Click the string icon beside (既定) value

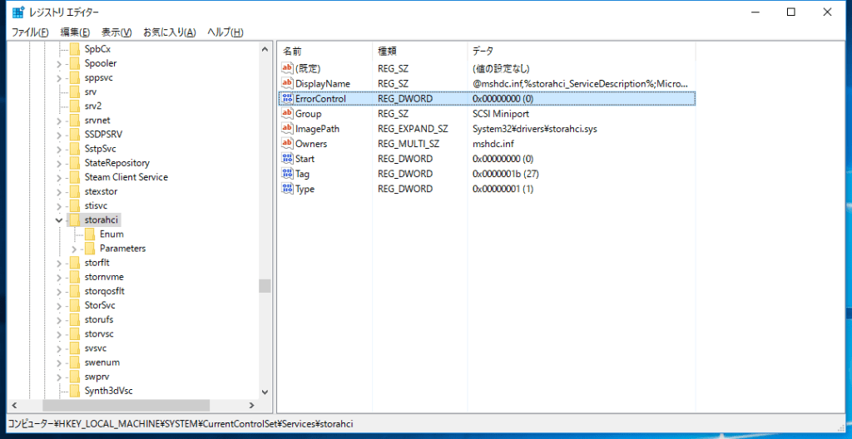point(287,68)
